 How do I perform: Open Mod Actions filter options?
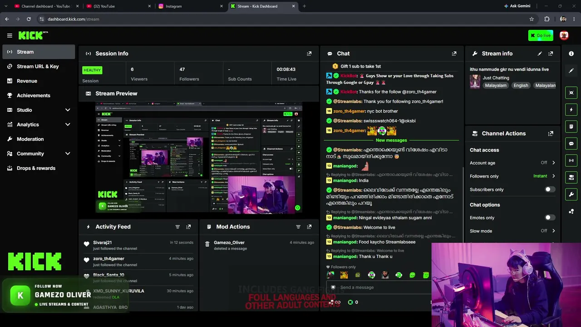(x=298, y=227)
